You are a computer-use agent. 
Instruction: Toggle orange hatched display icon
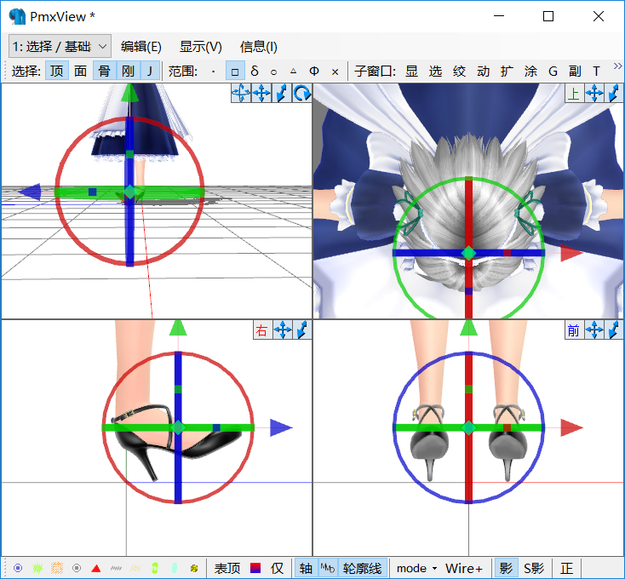57,568
